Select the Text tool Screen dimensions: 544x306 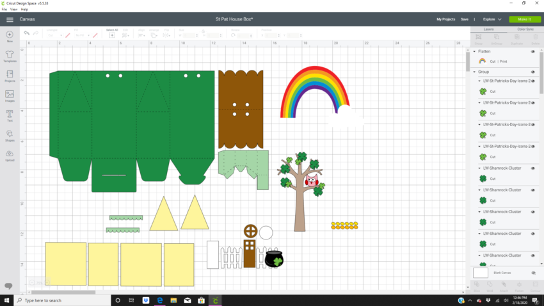coord(10,115)
